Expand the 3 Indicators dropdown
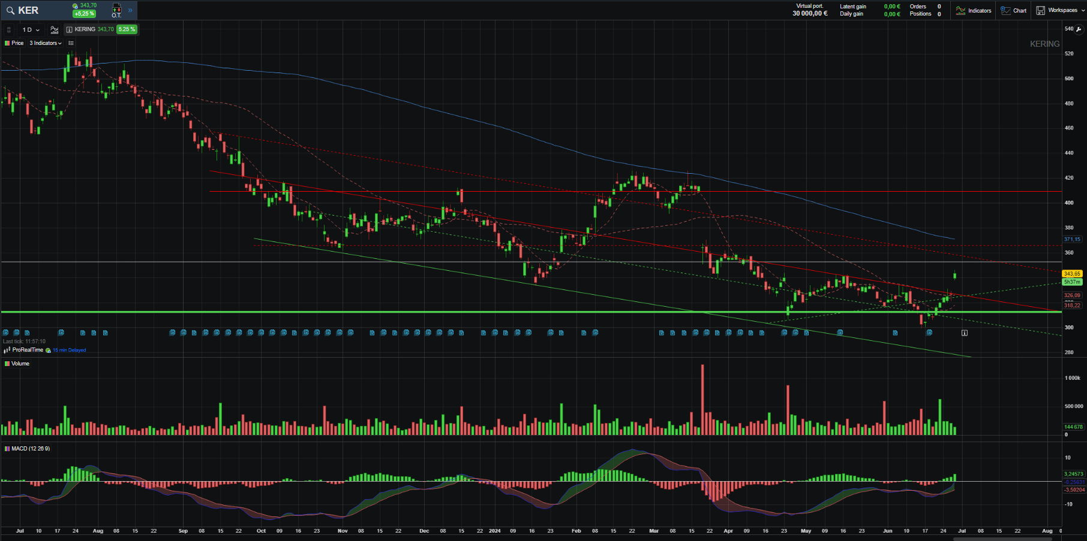Image resolution: width=1087 pixels, height=541 pixels. pyautogui.click(x=46, y=43)
